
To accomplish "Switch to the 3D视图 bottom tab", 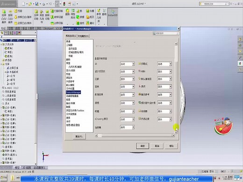I will (27, 168).
